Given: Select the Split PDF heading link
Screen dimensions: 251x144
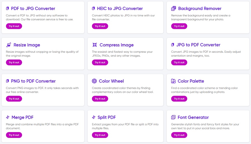Looking at the screenshot, I should coord(107,117).
